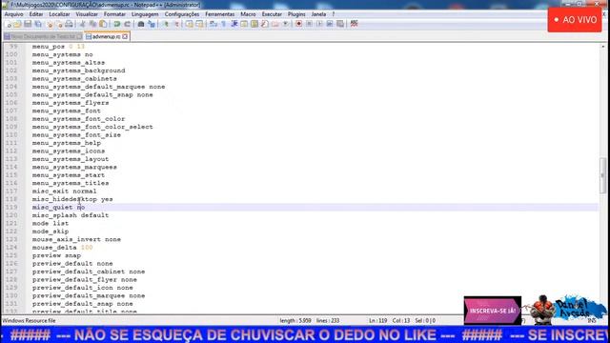Open the Janela menu
610x343 pixels.
[x=318, y=14]
